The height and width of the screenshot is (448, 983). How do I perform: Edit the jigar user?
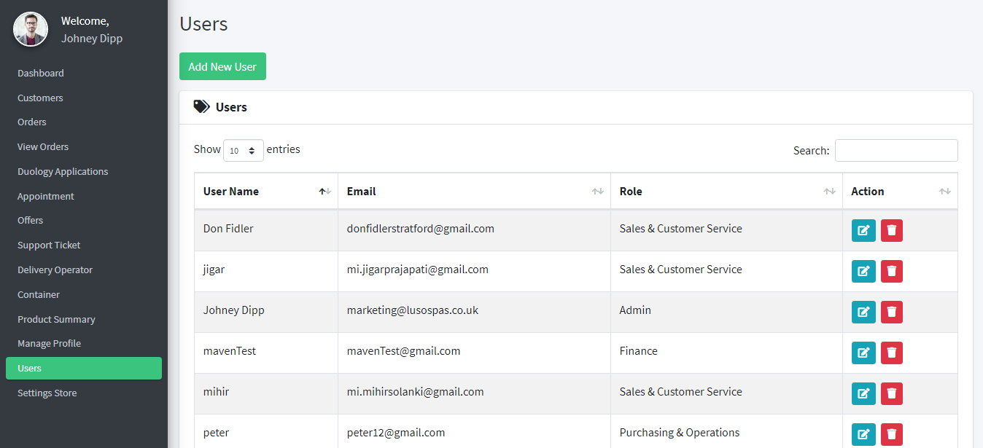coord(863,271)
